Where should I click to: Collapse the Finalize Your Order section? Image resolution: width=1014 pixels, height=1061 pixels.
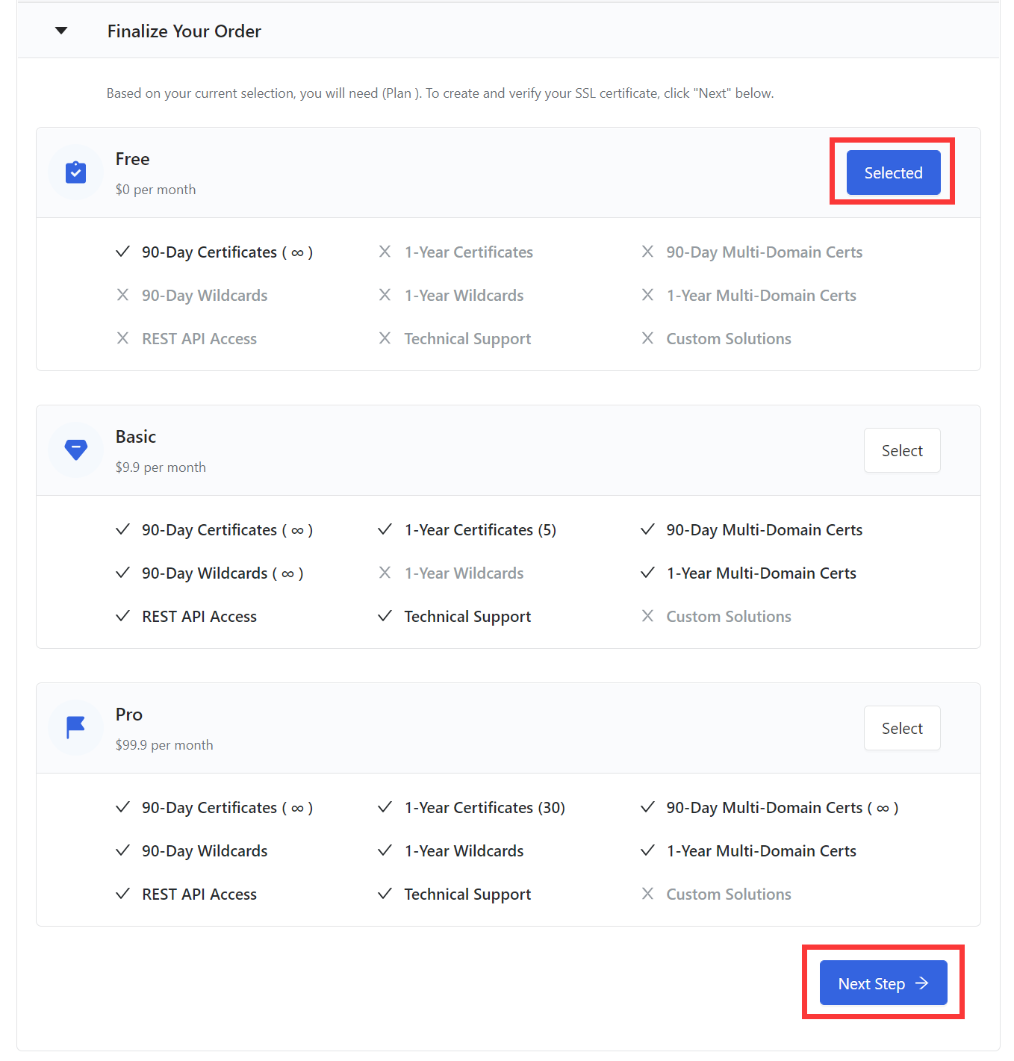coord(61,31)
